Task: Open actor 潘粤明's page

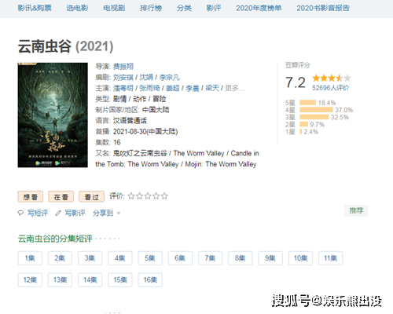Action: pos(123,88)
